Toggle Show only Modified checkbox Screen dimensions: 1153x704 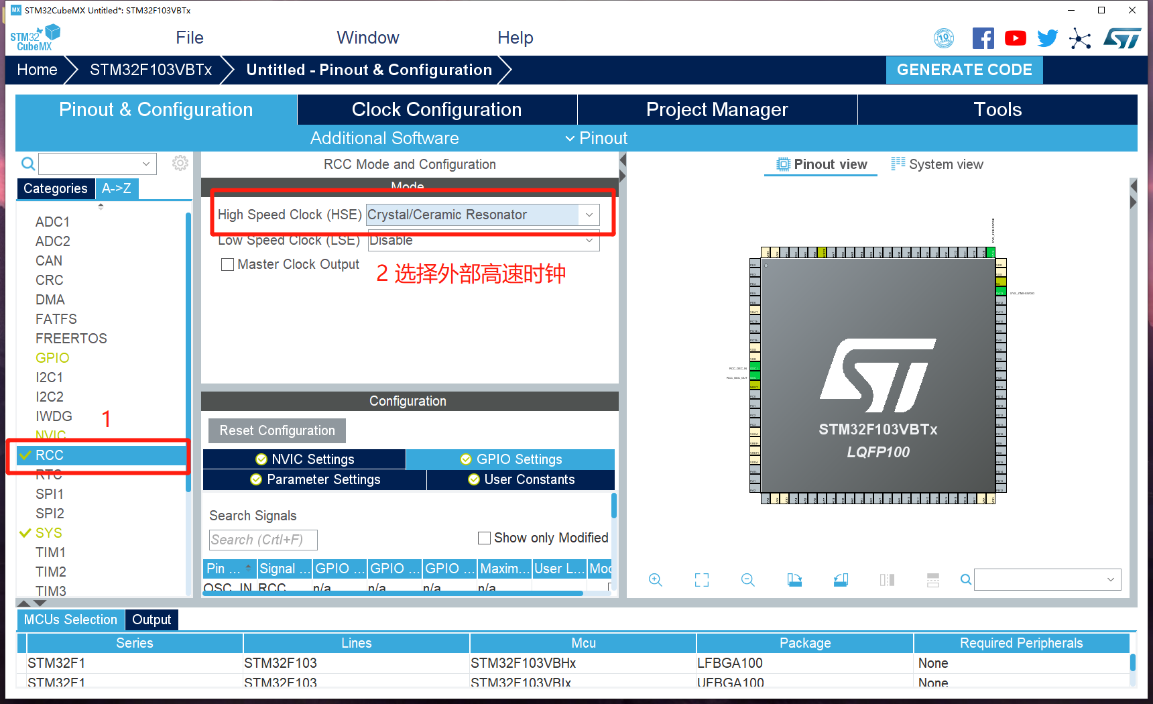coord(484,538)
